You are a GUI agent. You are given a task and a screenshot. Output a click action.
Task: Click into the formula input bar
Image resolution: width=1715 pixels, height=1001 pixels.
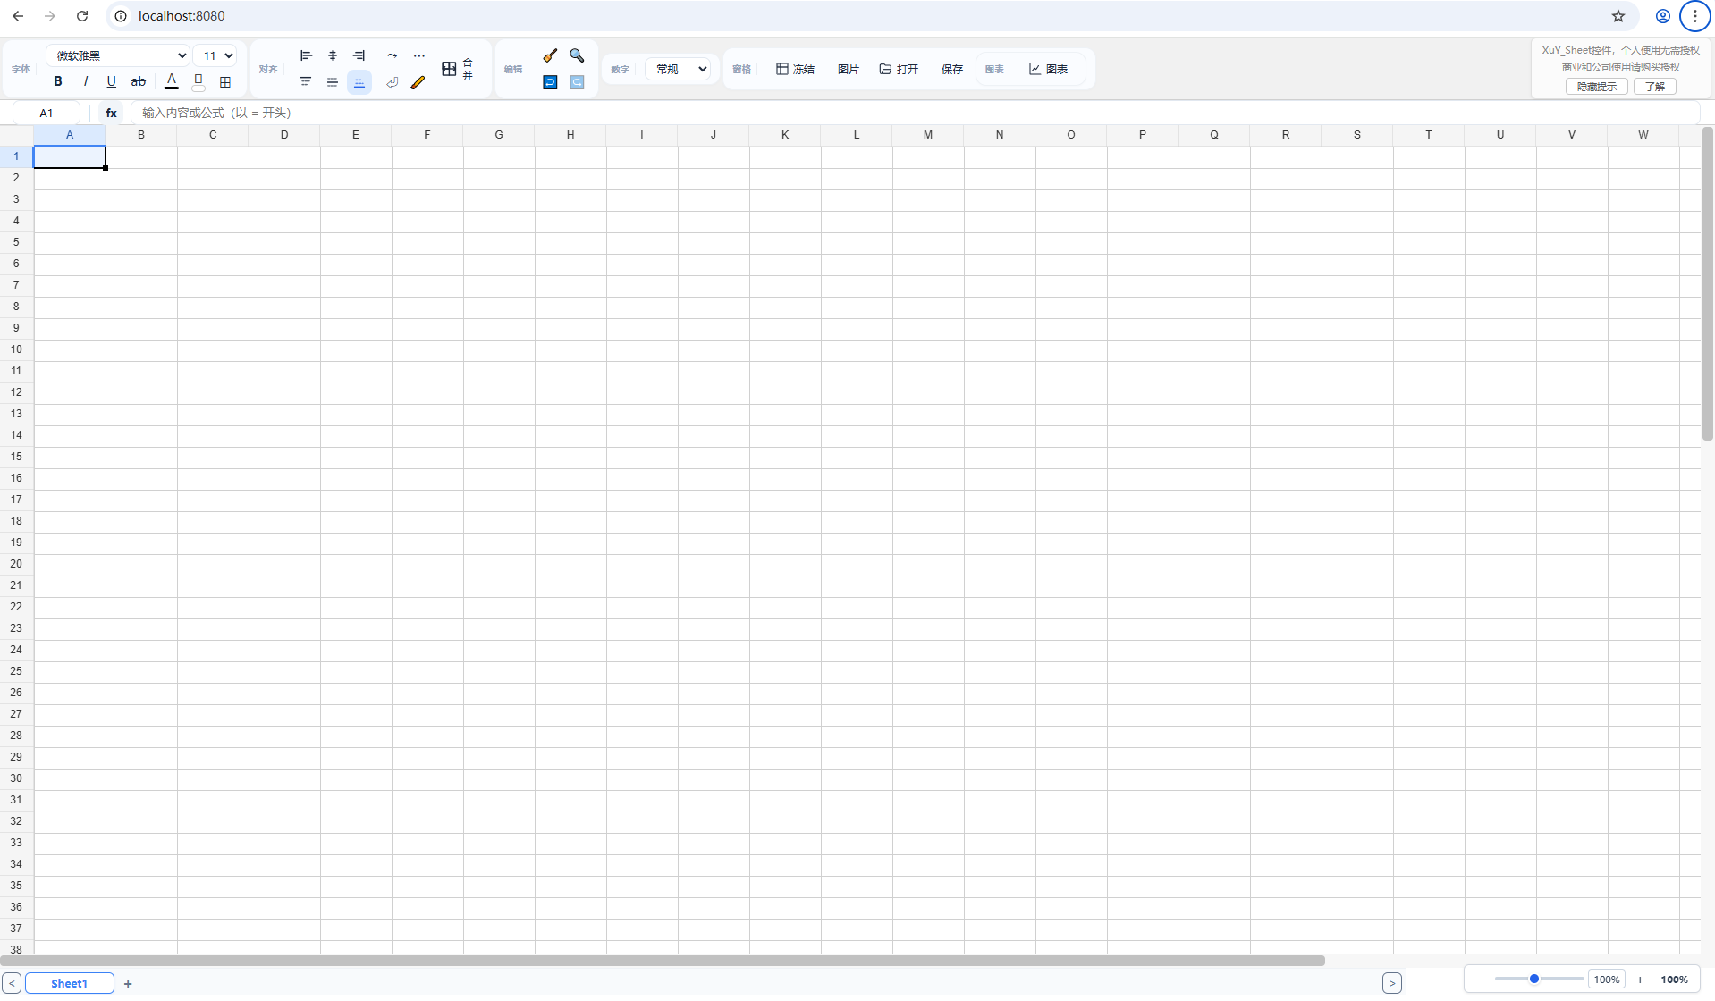pyautogui.click(x=914, y=113)
